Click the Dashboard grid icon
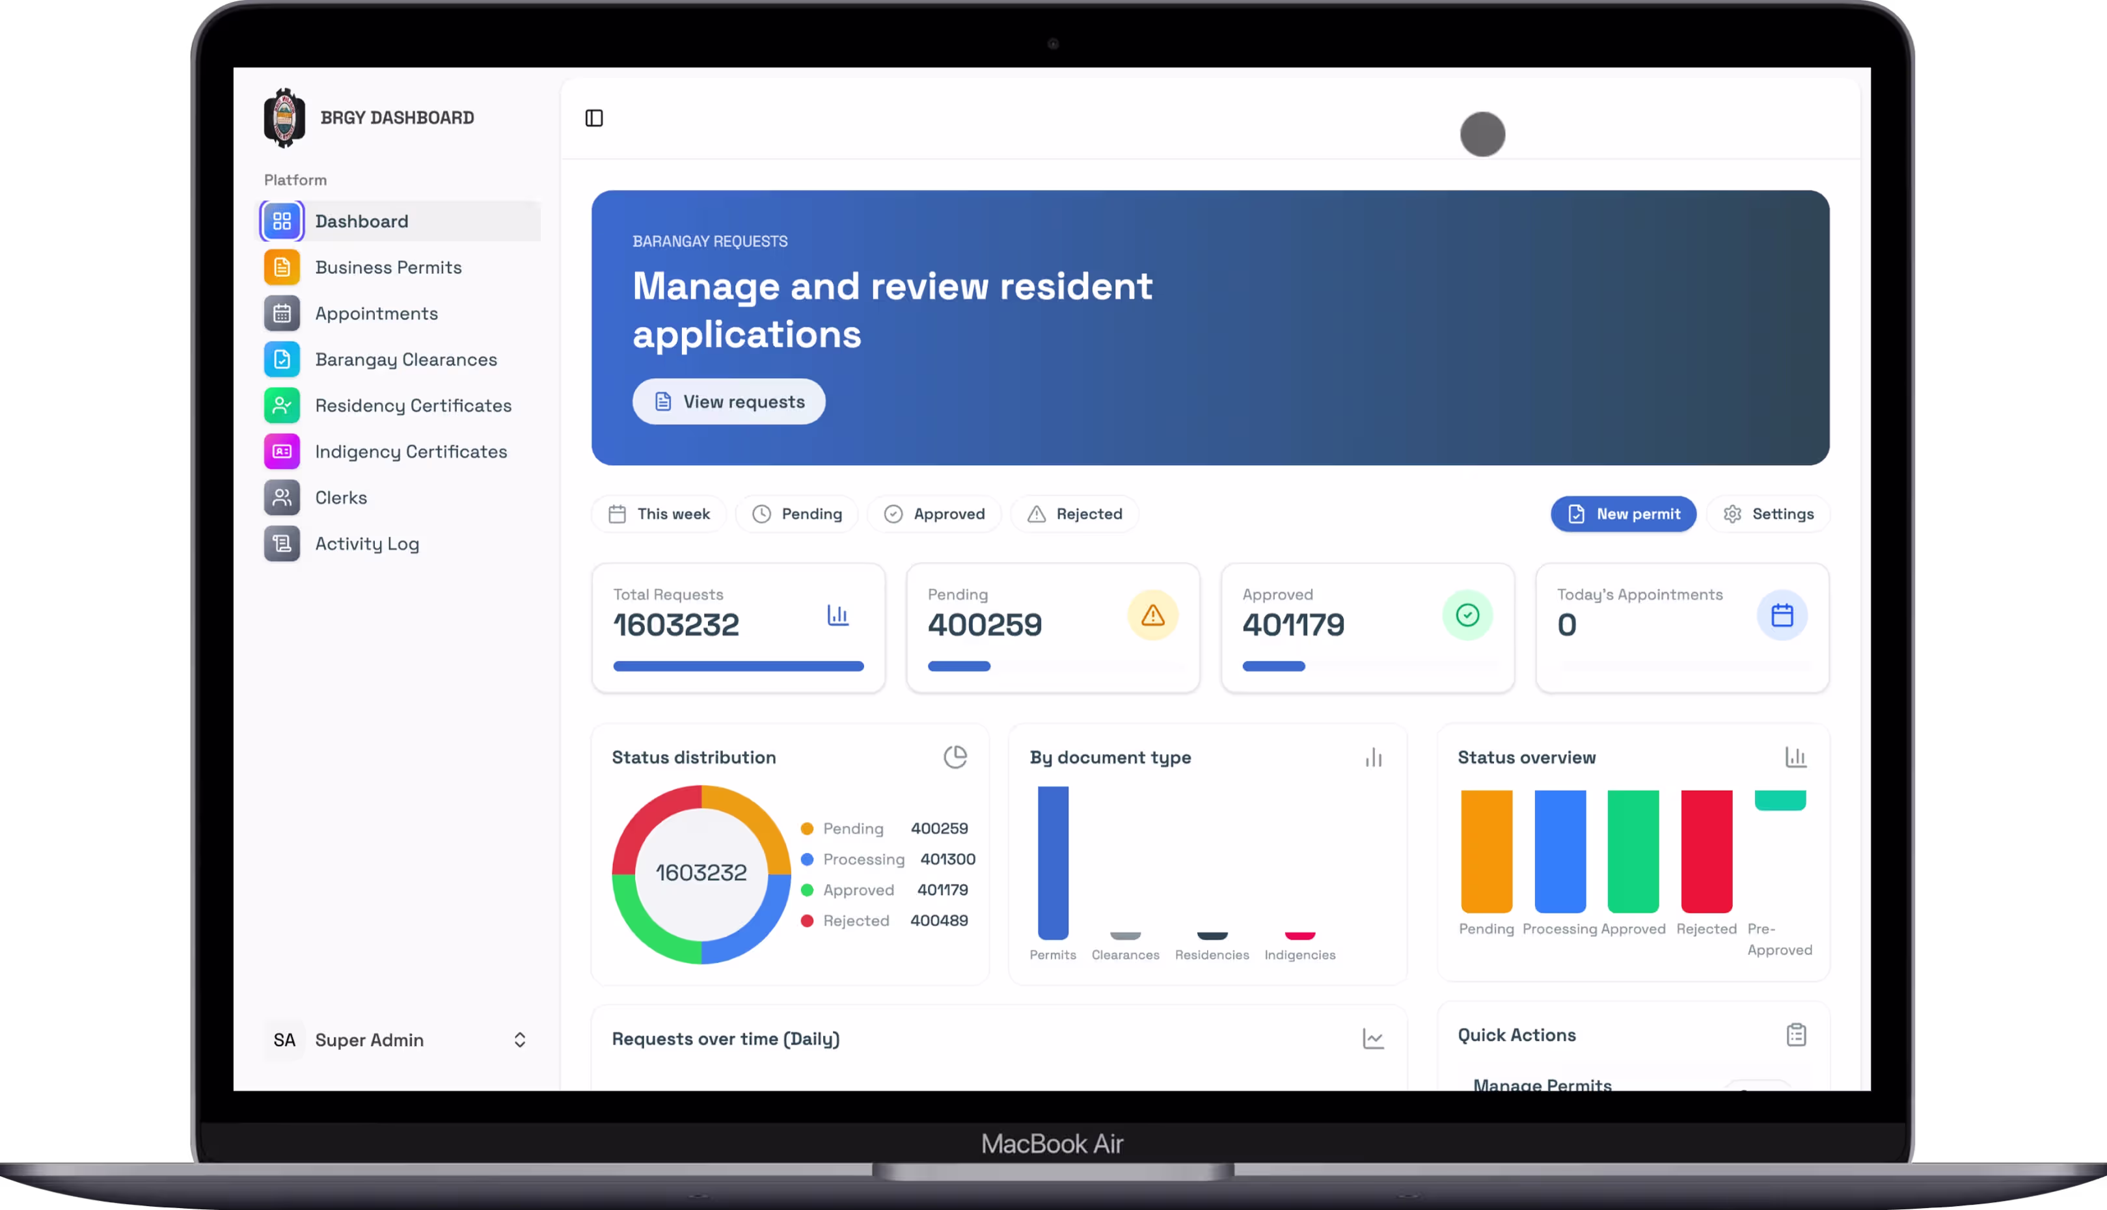This screenshot has height=1210, width=2107. (x=282, y=221)
